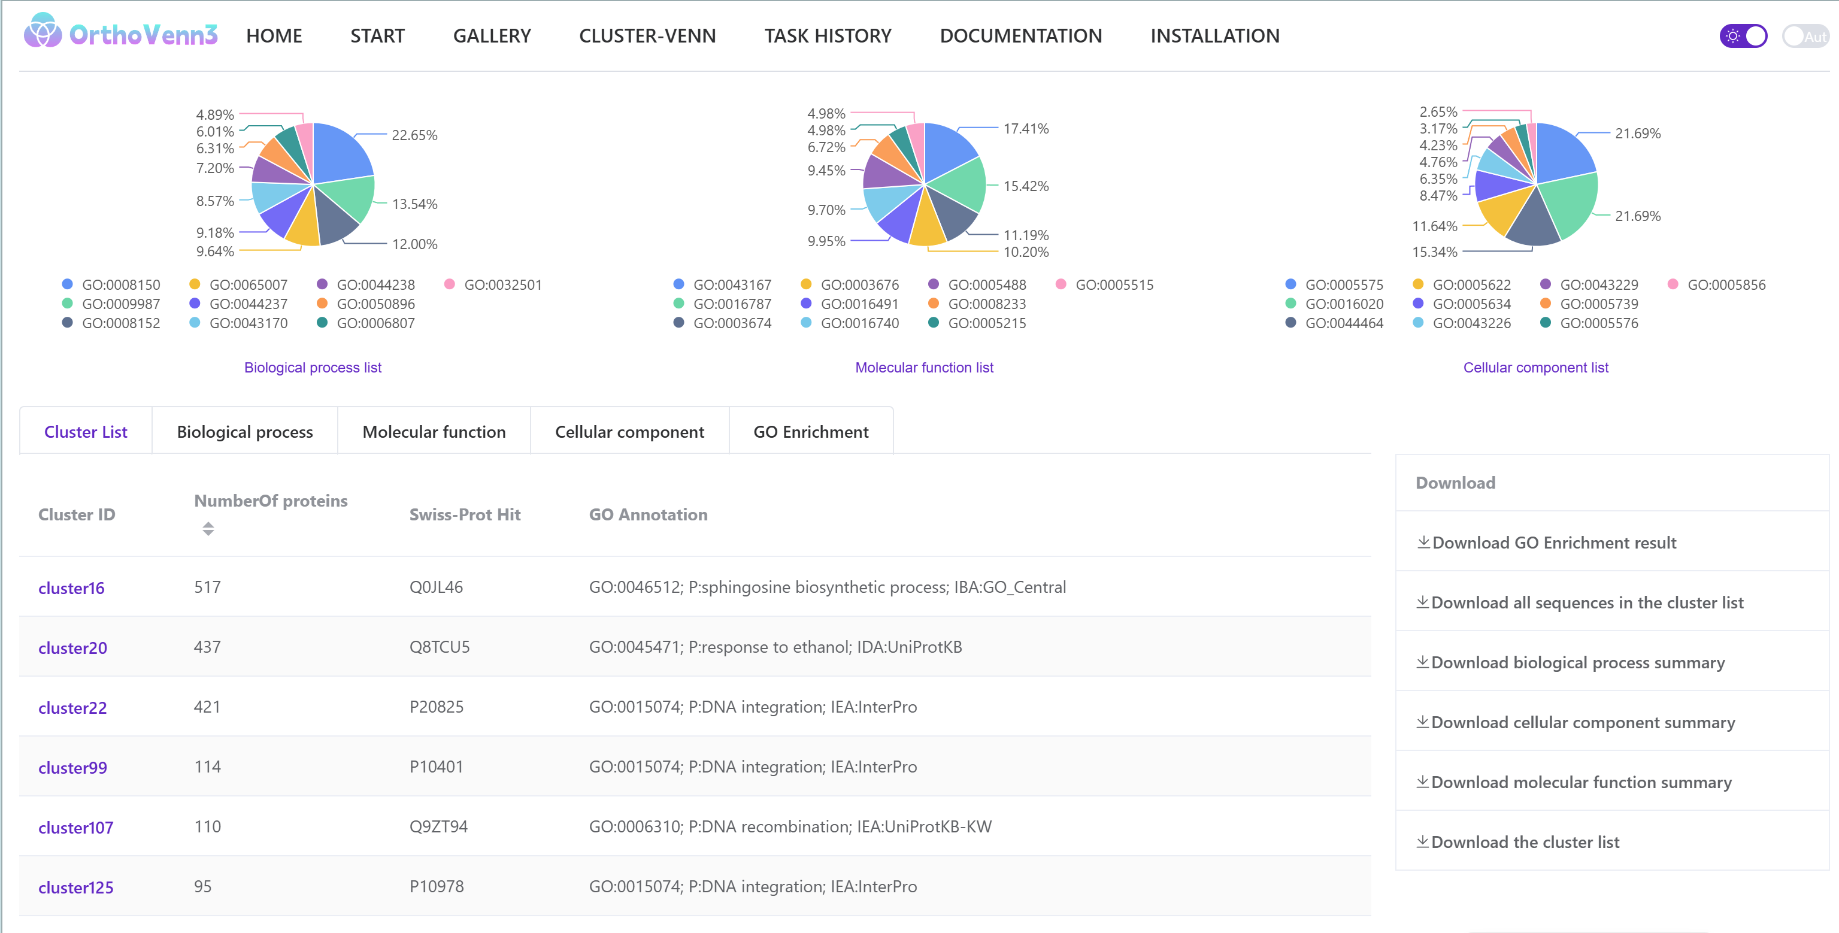Open TASK HISTORY in the navigation menu
Image resolution: width=1839 pixels, height=933 pixels.
coord(828,36)
